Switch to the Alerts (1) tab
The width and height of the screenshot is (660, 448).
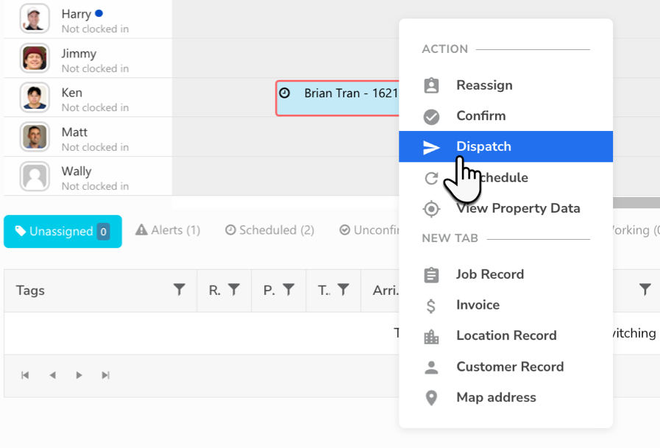[x=168, y=230]
